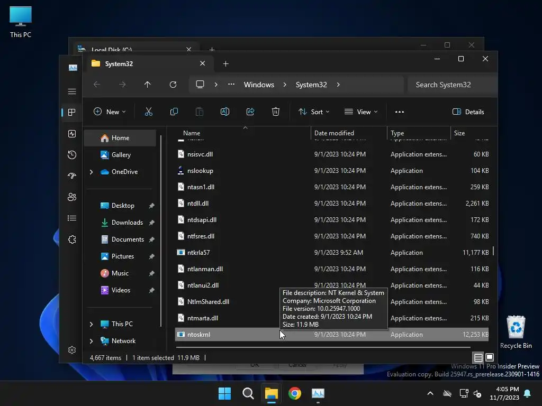
Task: Refresh the System32 folder view
Action: (x=173, y=85)
